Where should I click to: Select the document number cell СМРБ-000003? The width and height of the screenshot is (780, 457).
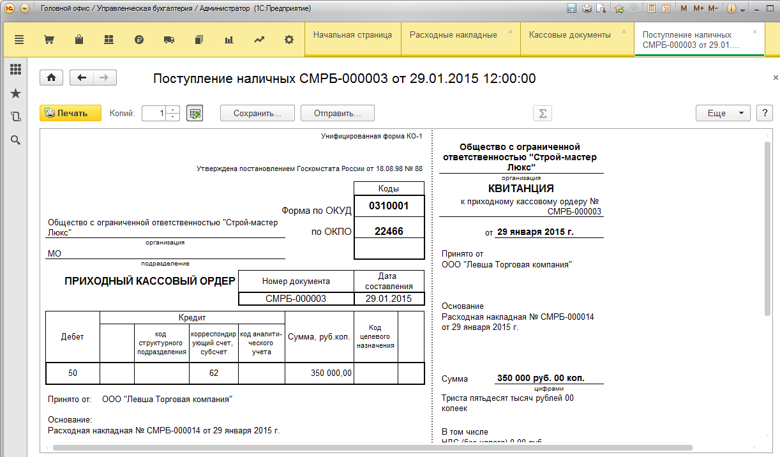click(296, 299)
